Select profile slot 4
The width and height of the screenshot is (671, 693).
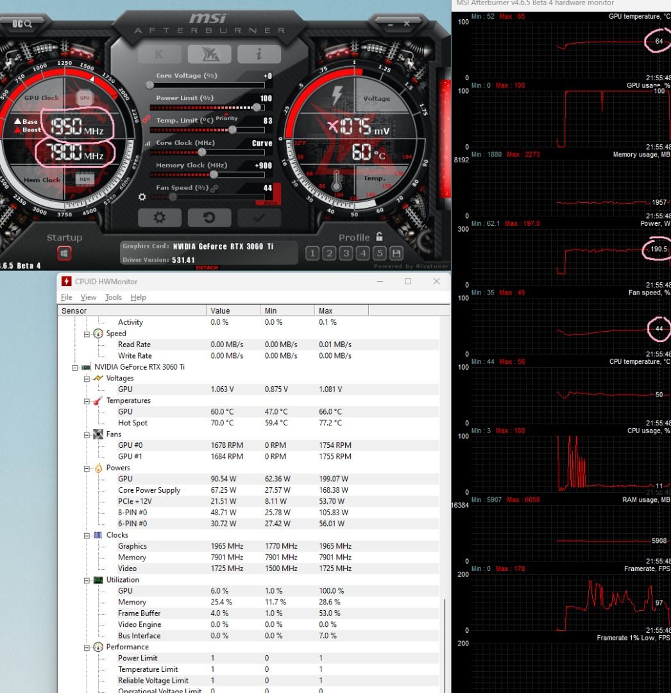[362, 253]
